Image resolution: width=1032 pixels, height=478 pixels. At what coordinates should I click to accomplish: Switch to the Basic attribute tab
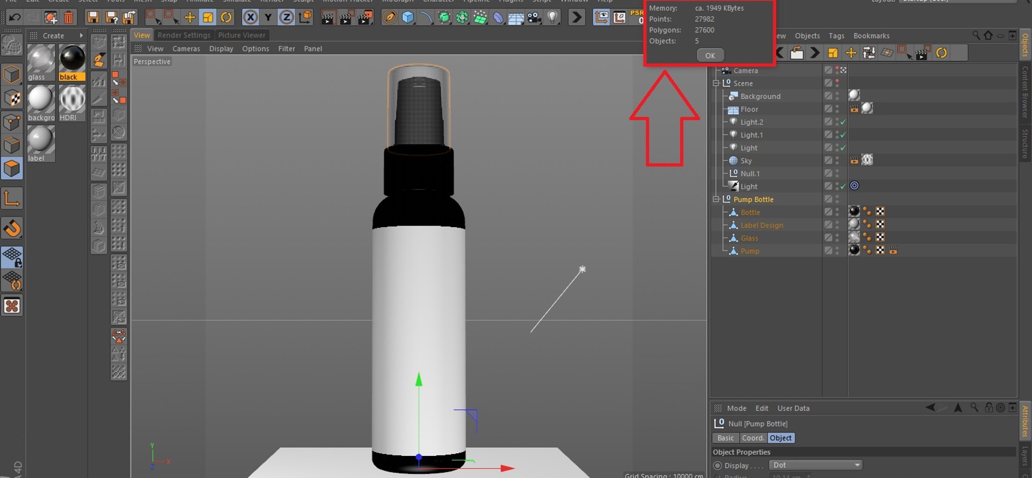(x=726, y=438)
